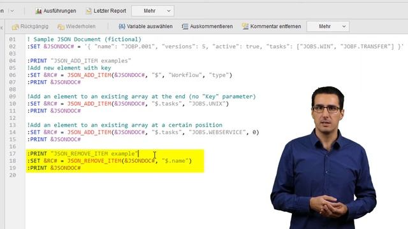Click "JSON_REMOVE_ITEM example" string on line 17
Screen dimensions: 408x229
coord(94,154)
